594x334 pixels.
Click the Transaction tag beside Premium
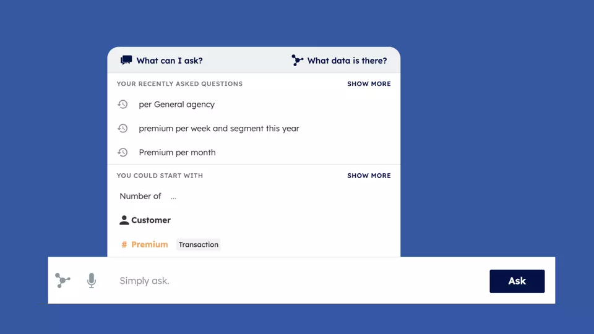point(198,245)
